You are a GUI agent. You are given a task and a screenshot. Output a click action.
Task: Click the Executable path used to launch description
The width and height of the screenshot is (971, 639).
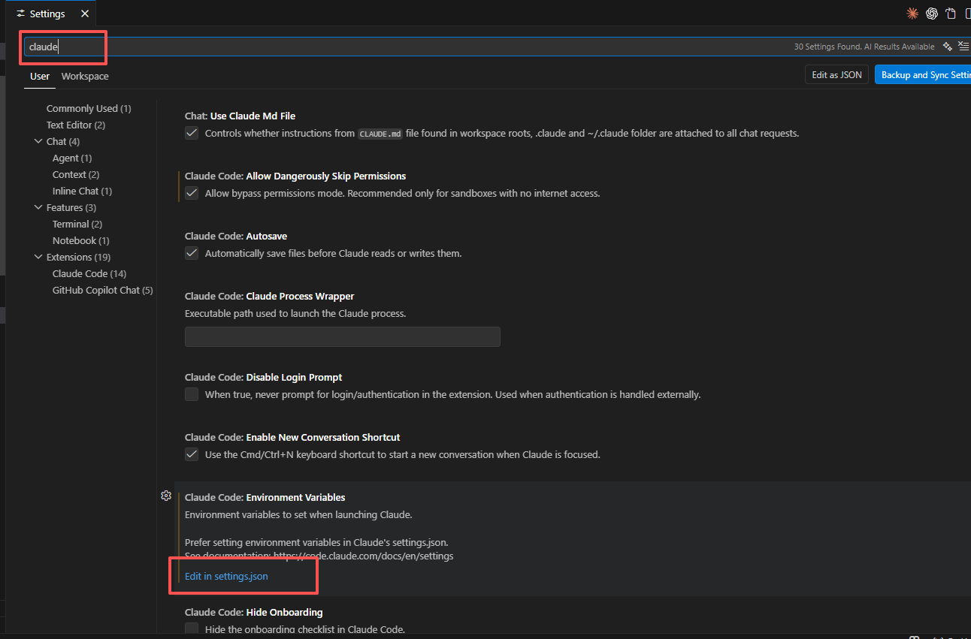click(295, 314)
